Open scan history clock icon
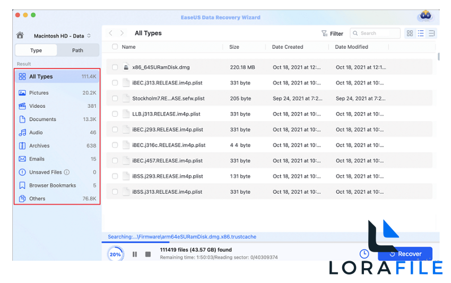451x283 pixels. pos(364,254)
